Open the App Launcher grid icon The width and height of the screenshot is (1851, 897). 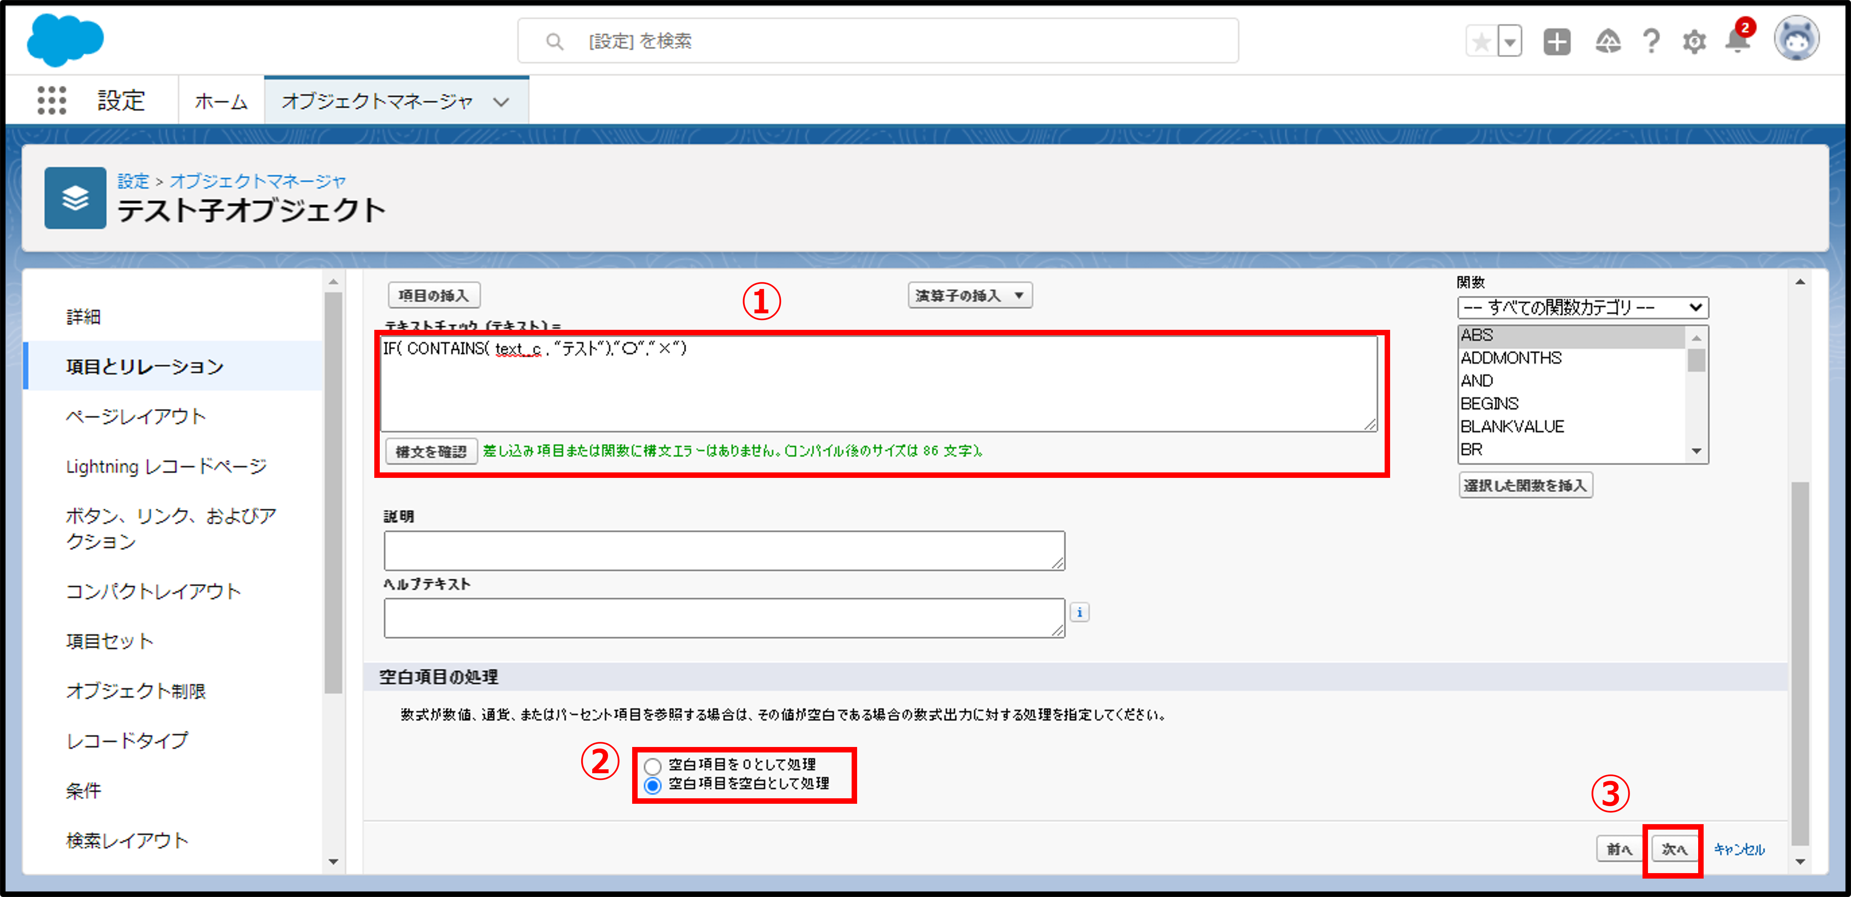(x=52, y=101)
